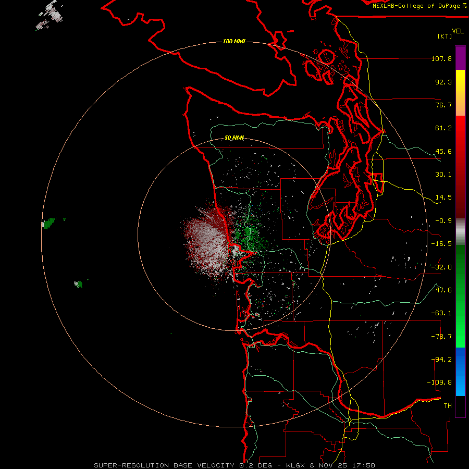
Task: Click the -16.5 velocity scale value
Action: click(x=441, y=243)
